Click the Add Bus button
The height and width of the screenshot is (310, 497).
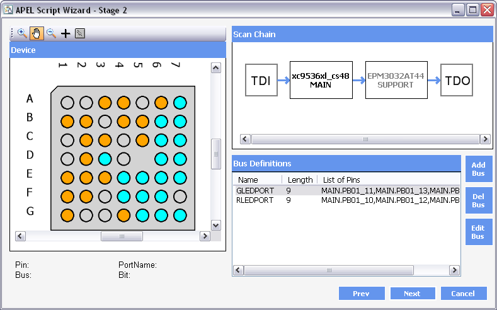(478, 169)
